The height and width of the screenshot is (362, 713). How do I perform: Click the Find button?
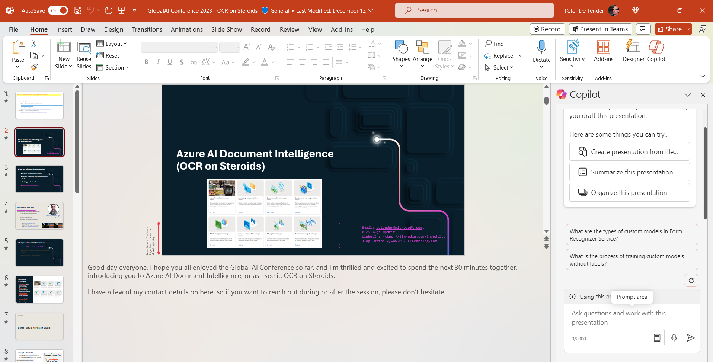tap(494, 44)
